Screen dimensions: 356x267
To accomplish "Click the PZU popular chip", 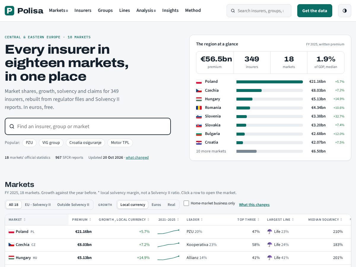I will 29,143.
